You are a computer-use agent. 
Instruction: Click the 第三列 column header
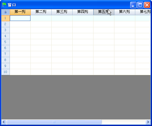(62, 12)
